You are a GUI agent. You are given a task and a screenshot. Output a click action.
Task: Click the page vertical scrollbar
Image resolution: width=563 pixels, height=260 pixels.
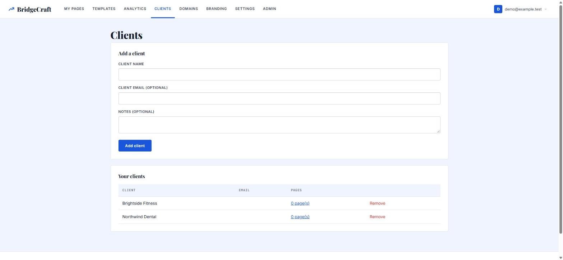(561, 119)
